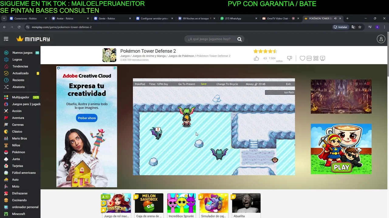The height and width of the screenshot is (218, 389).
Task: Click the Fútbol americano ball icon
Action: click(x=6, y=173)
